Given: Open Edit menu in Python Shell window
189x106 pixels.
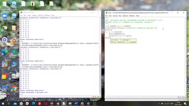Looking at the screenshot, I should coord(25,15).
